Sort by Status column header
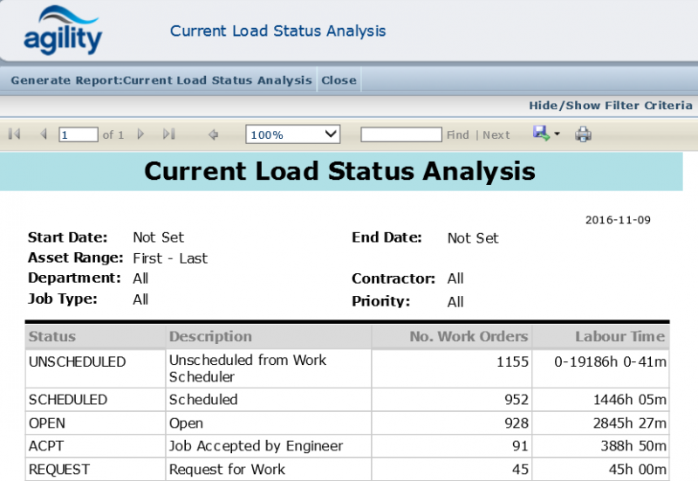The height and width of the screenshot is (481, 698). click(x=52, y=336)
